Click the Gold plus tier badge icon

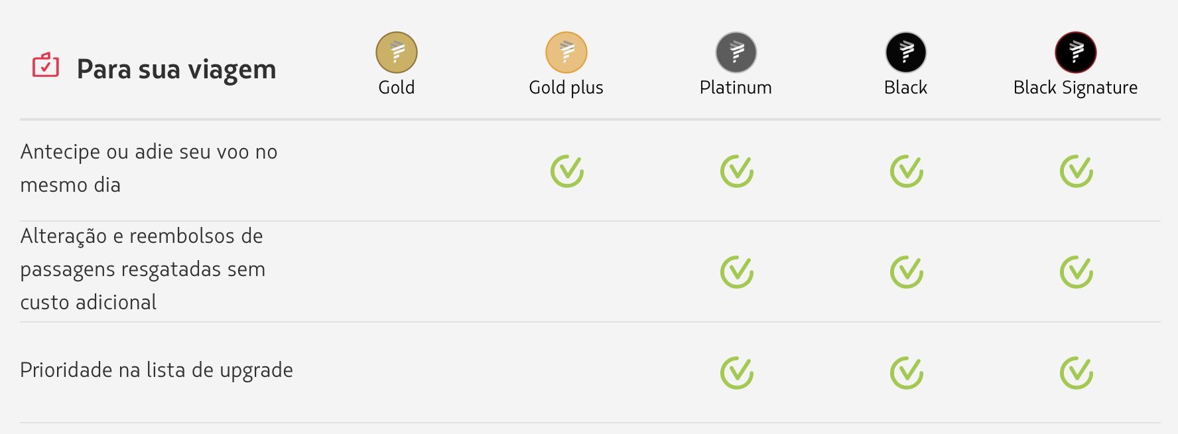click(566, 52)
